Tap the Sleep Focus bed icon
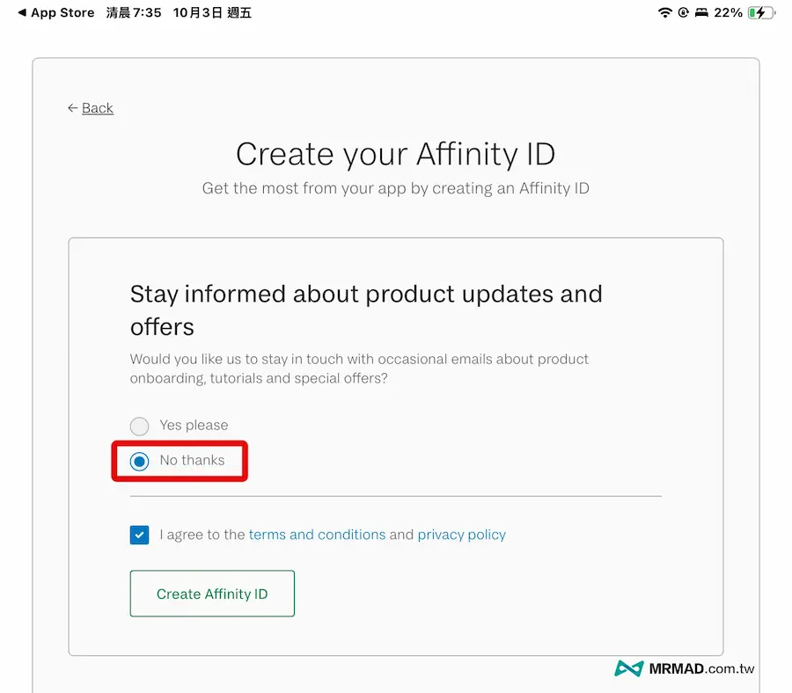 (x=701, y=12)
